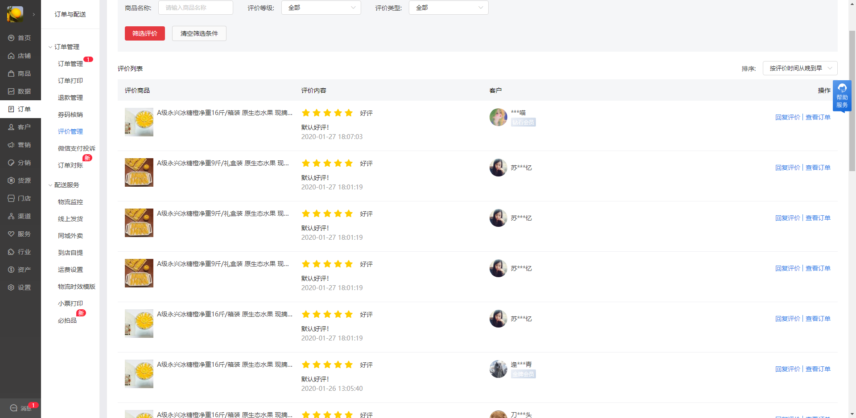Viewport: 856px width, 418px height.
Task: Open the 评价等级 rating level dropdown
Action: pyautogui.click(x=321, y=8)
